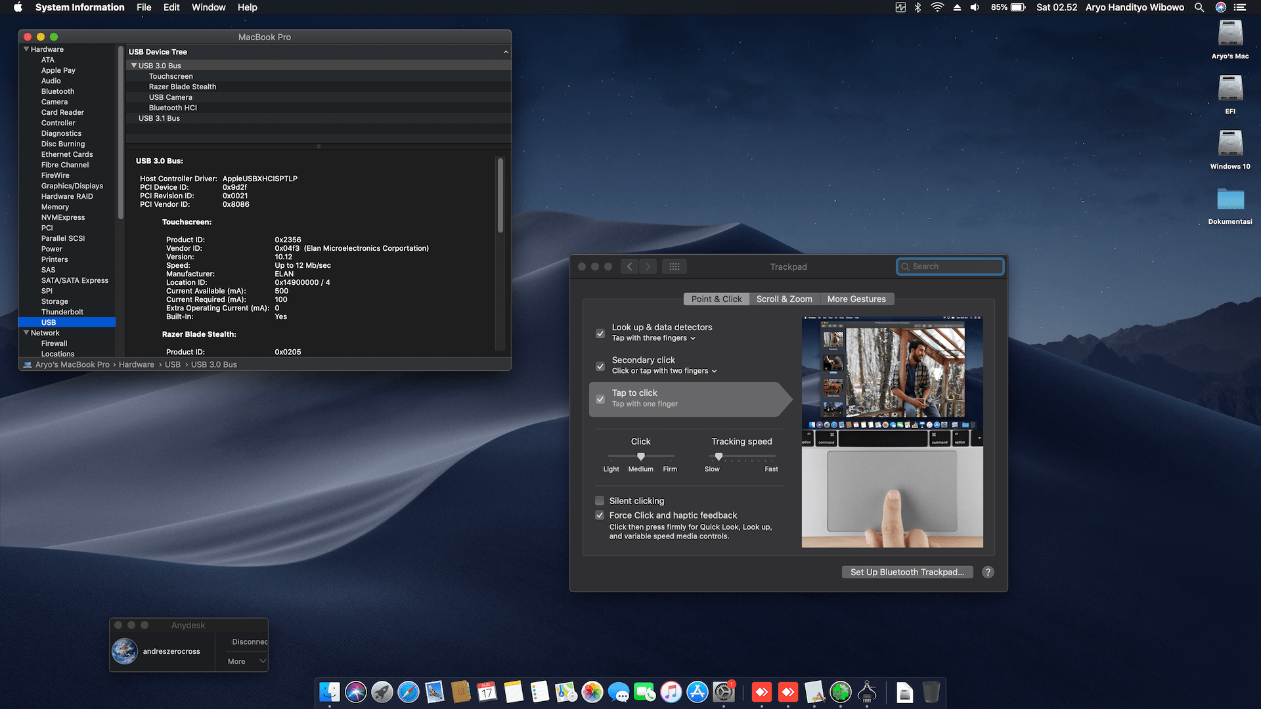The width and height of the screenshot is (1261, 709).
Task: Collapse the Hardware section in sidebar
Action: [26, 49]
